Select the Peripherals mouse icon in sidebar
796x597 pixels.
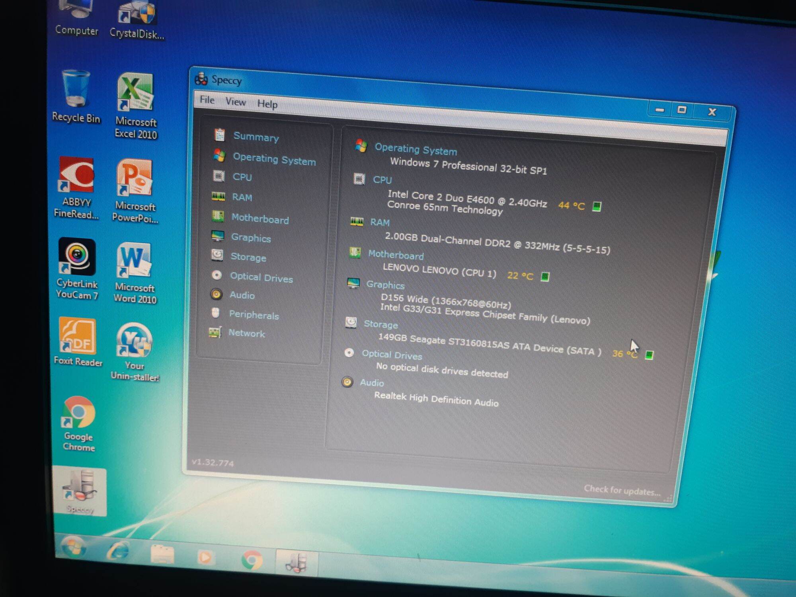215,313
